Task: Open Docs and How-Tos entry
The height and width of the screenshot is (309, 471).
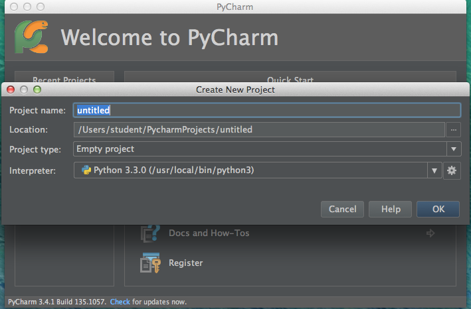Action: point(209,233)
